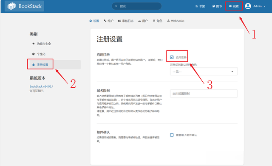This screenshot has width=272, height=166.
Task: Switch to the 用户 tab
Action: 143,21
